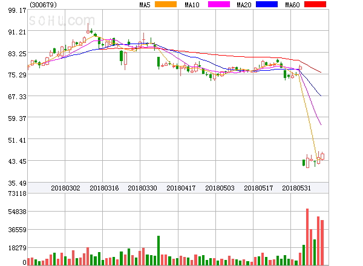
Task: Click the magenta MA10 legend swatch
Action: 219,4
